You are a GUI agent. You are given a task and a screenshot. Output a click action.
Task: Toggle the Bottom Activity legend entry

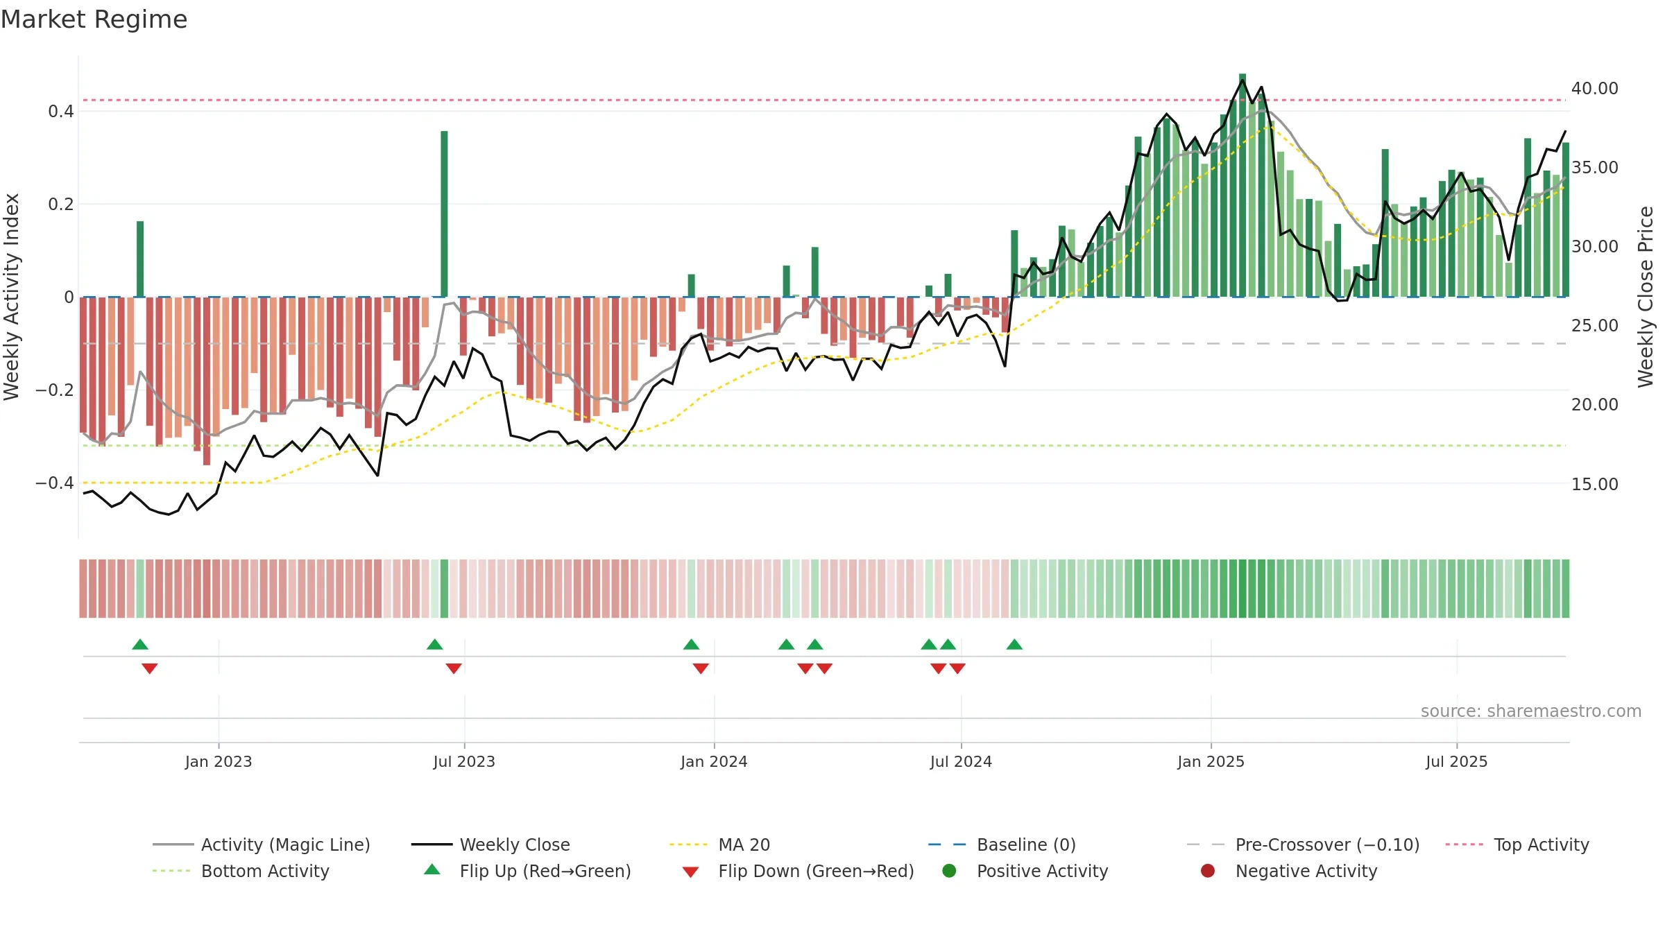[x=241, y=871]
